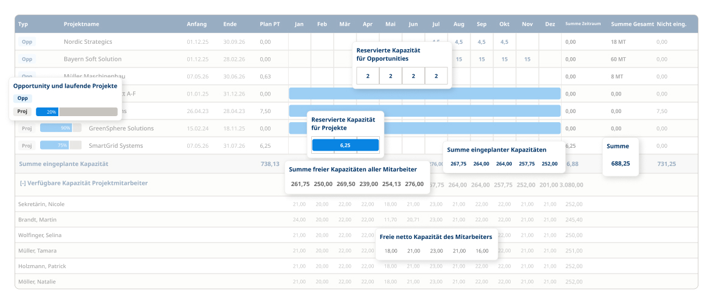Viewport: 713px width, 304px height.
Task: Click the 3.080,00 available capacity total
Action: [573, 185]
